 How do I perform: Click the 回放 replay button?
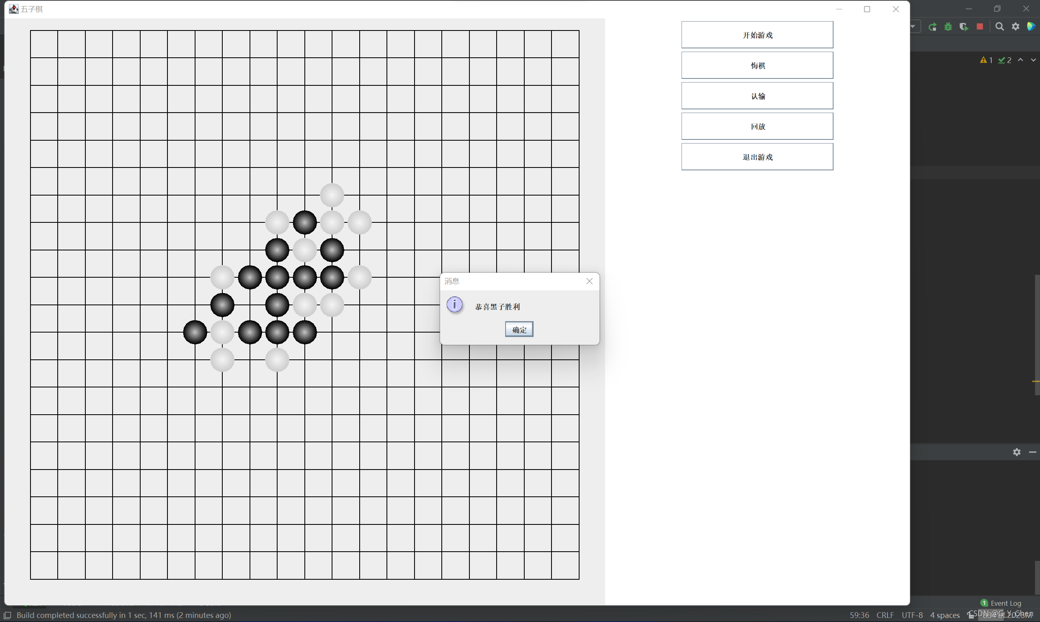(757, 126)
